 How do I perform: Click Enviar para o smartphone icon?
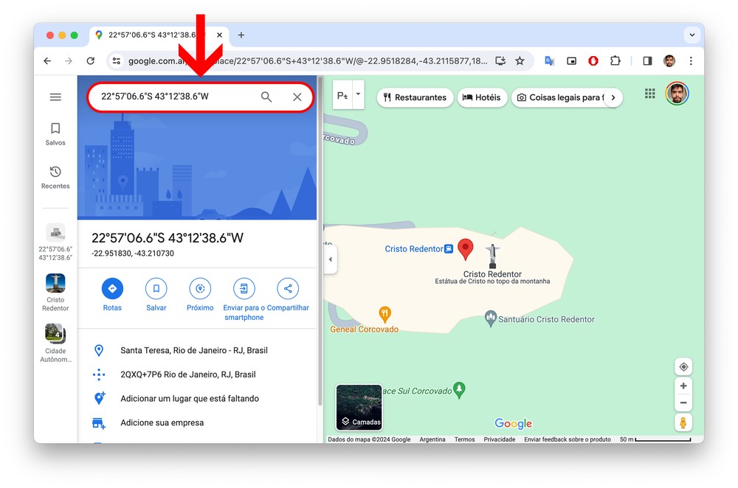click(244, 288)
